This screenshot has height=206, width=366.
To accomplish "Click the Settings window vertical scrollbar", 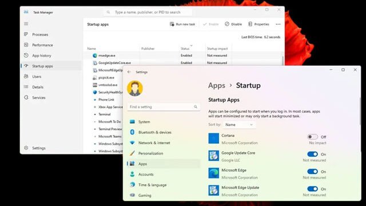I will [x=360, y=112].
